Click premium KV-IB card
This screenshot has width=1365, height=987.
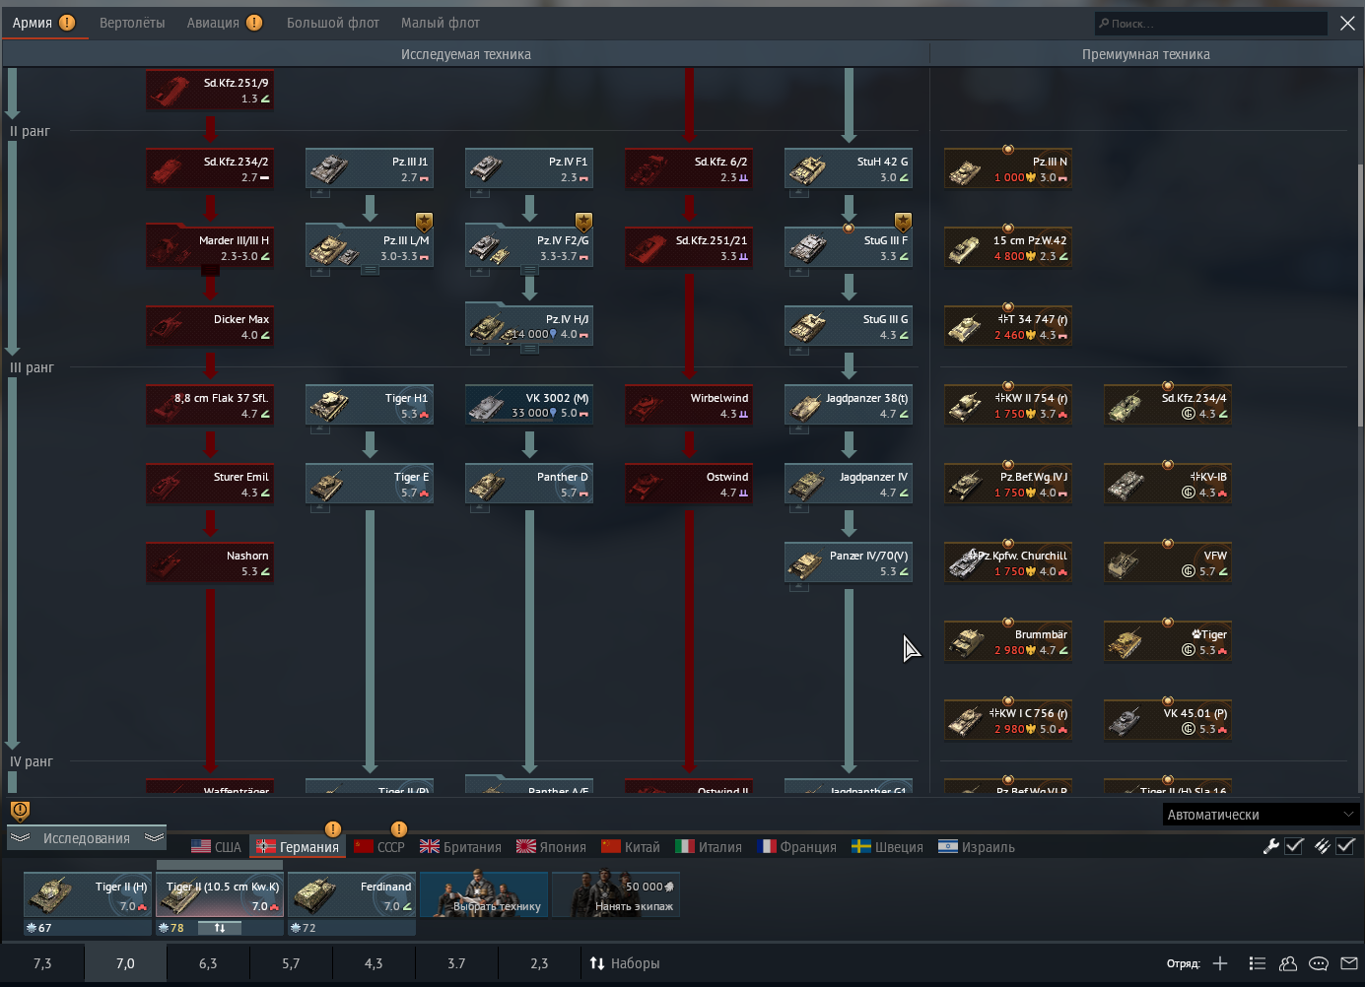pyautogui.click(x=1168, y=485)
